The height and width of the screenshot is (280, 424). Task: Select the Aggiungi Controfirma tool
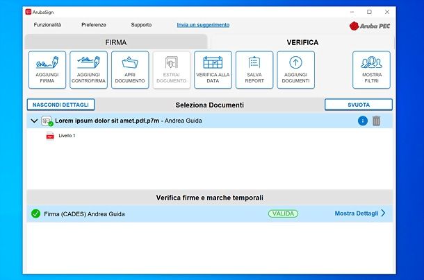[88, 70]
